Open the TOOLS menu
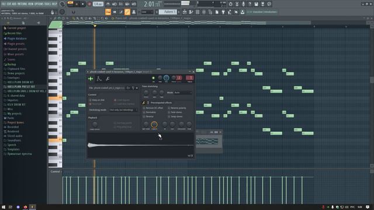 tap(48, 4)
